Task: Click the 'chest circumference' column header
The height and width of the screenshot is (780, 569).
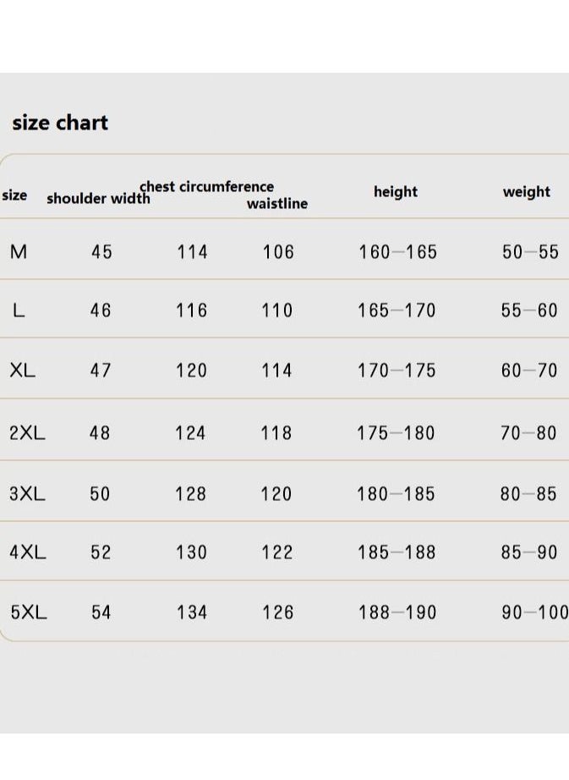Action: [x=207, y=187]
